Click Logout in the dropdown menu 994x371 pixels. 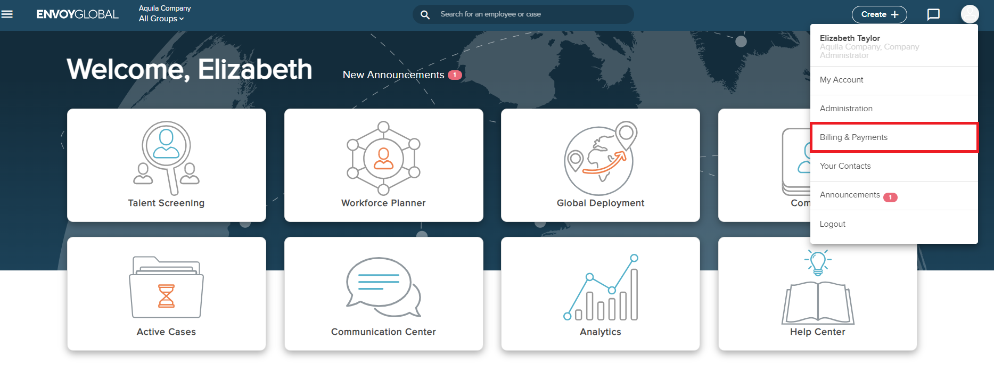tap(832, 224)
